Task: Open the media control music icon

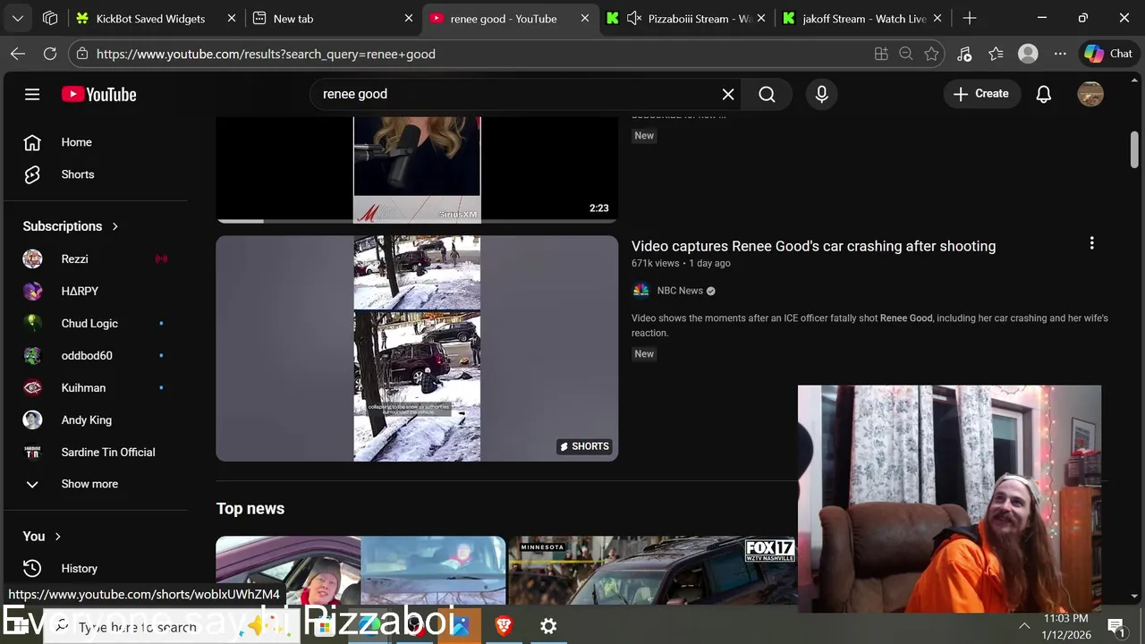Action: pos(963,54)
